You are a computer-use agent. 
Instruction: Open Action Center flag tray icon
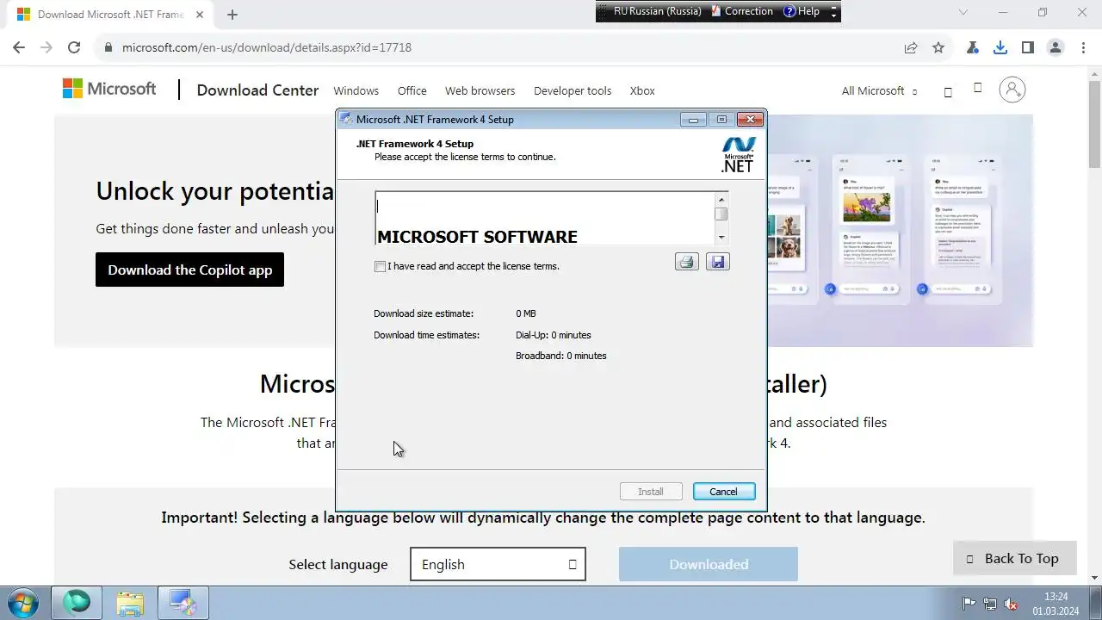[969, 604]
